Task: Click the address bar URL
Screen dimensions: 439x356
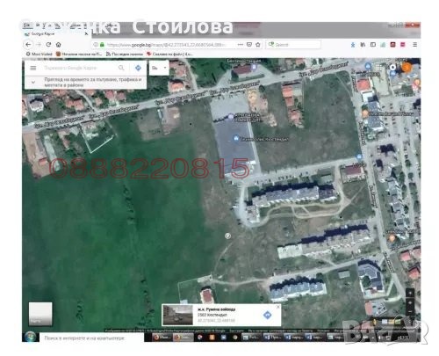Action: click(x=166, y=45)
